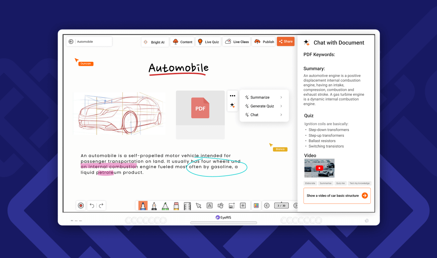Expand the Summarize submenu
The width and height of the screenshot is (437, 258).
264,97
